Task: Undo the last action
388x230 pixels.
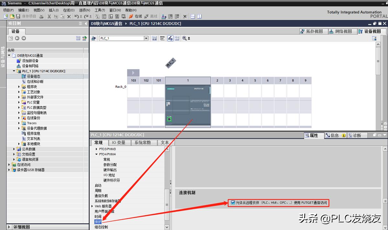Action: click(x=77, y=16)
